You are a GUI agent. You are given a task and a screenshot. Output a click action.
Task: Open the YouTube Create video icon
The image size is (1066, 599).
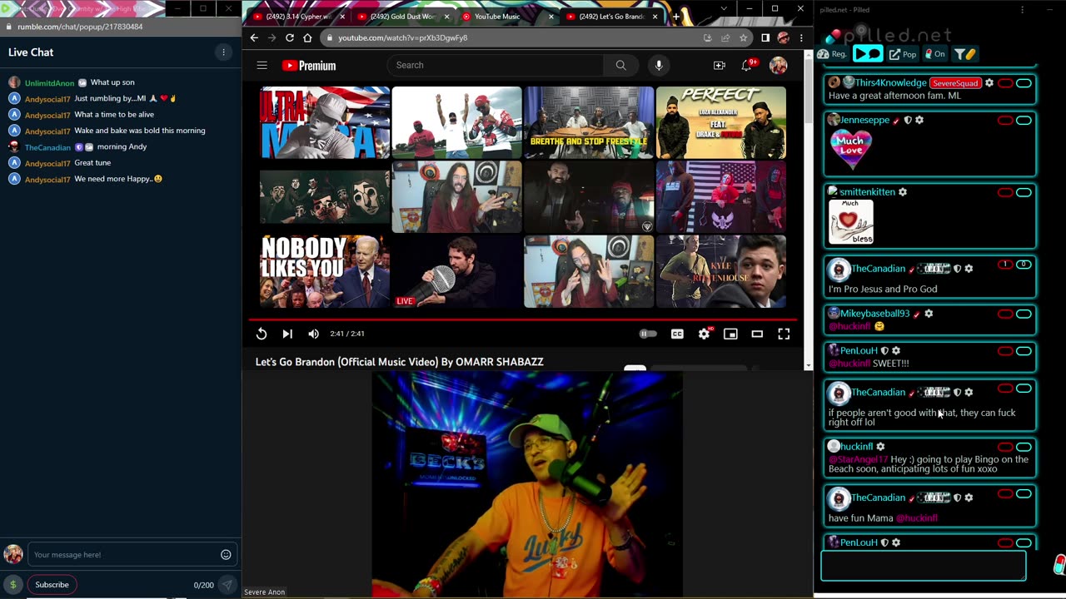point(720,65)
